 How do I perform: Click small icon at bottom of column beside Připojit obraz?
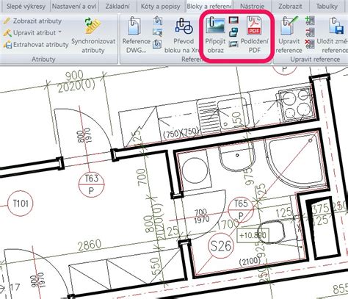[x=233, y=44]
